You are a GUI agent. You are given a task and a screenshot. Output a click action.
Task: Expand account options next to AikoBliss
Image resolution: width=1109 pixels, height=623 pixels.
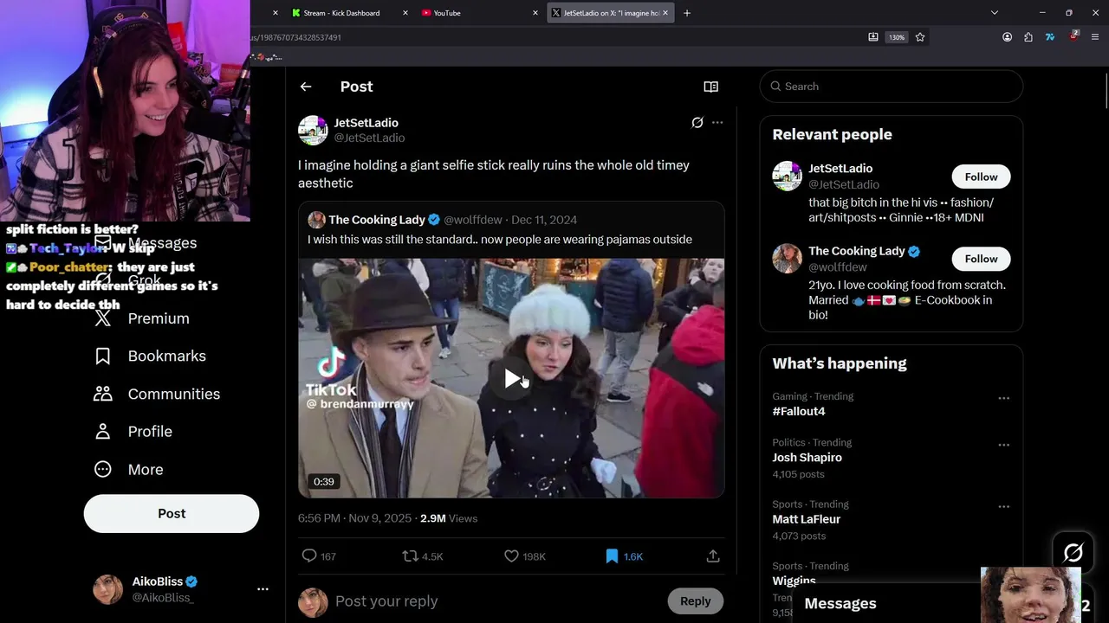[263, 589]
